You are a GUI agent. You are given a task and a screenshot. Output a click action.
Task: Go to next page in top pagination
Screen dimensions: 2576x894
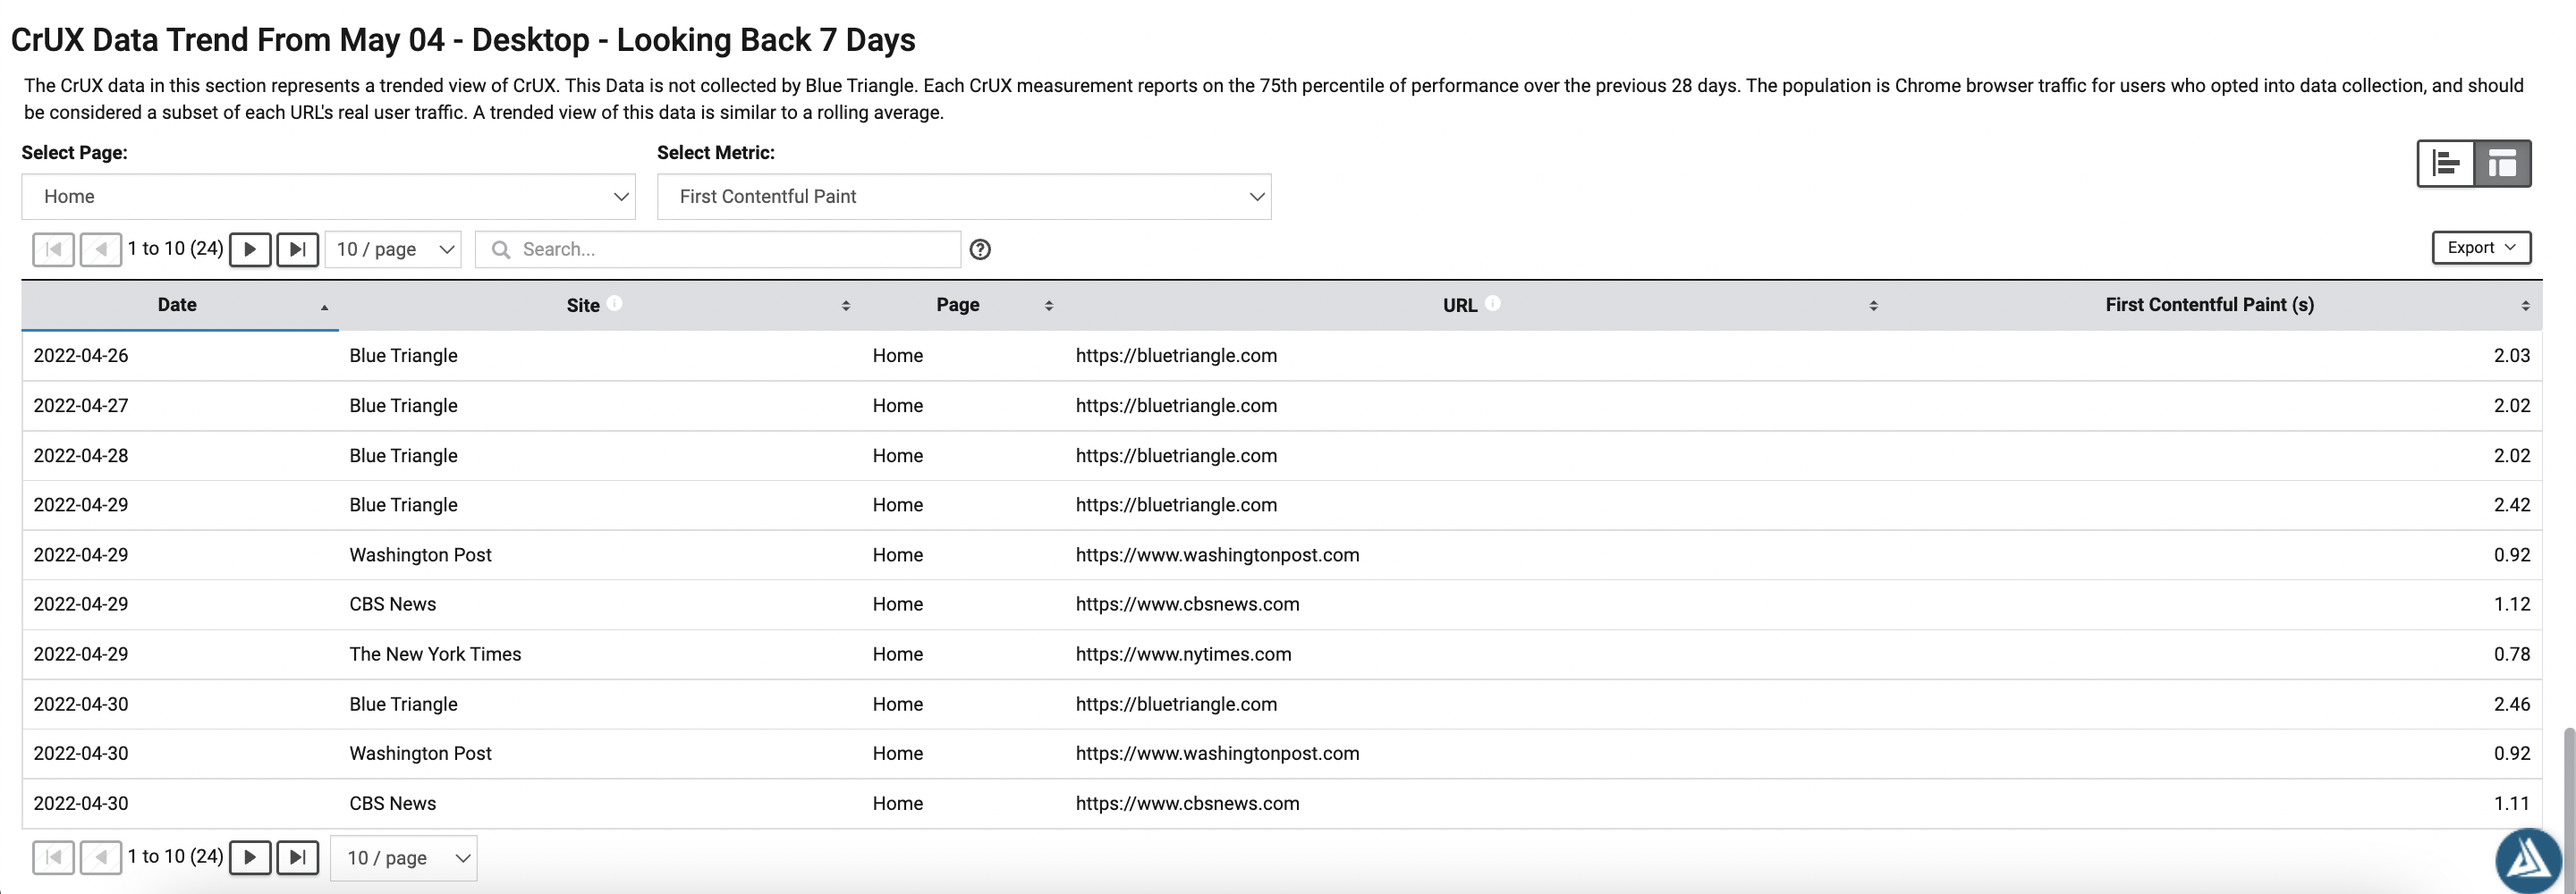[x=250, y=249]
